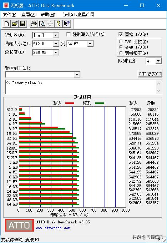Open the 查看(V) menu
The image size is (167, 243).
[x=28, y=15]
